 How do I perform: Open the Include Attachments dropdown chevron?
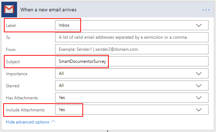point(199,110)
